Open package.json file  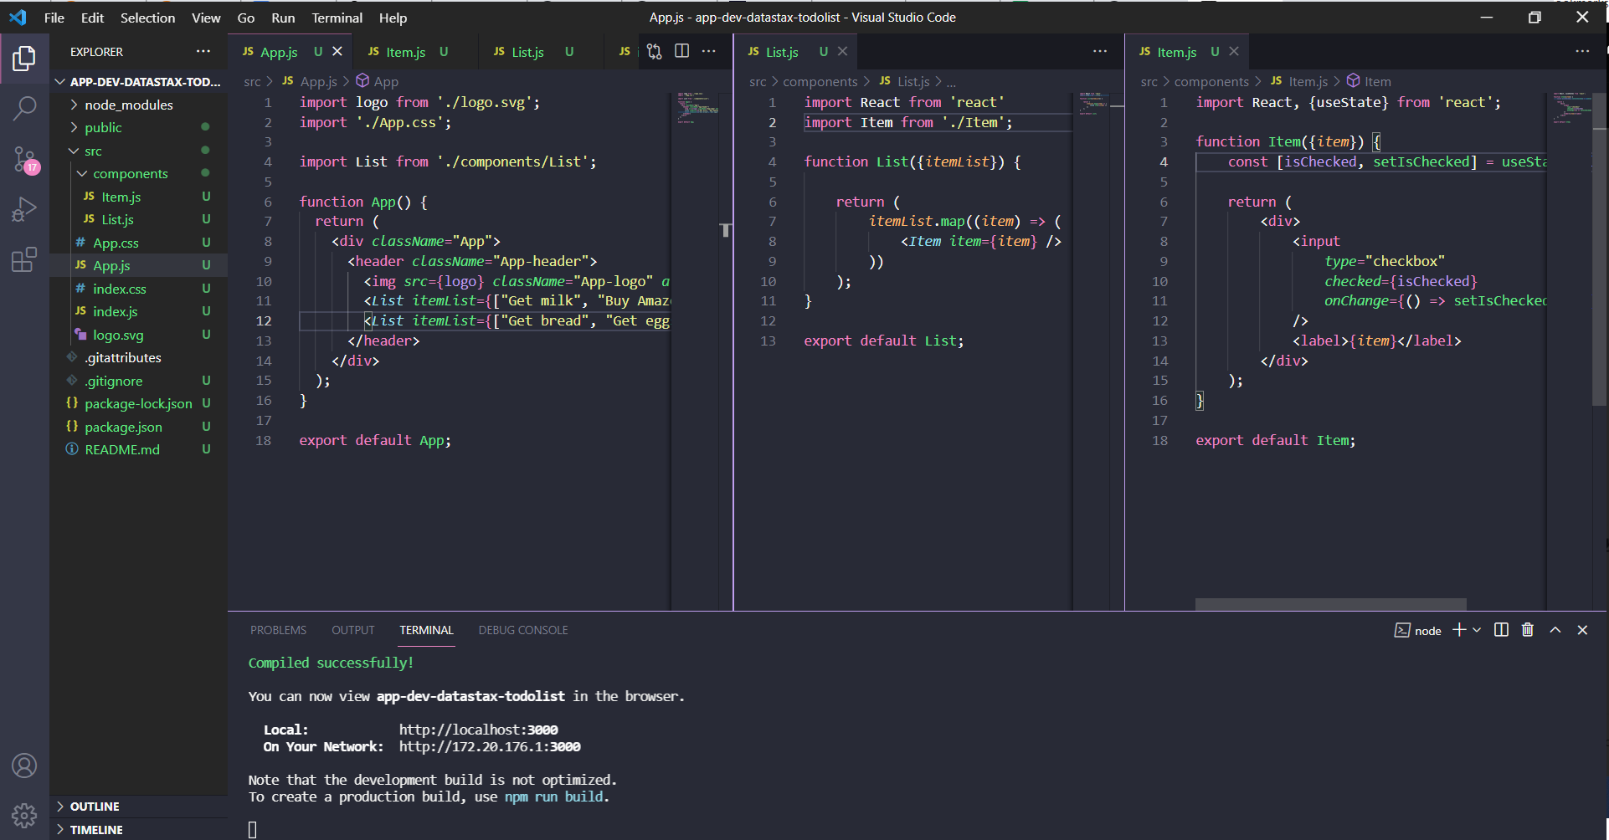[x=139, y=427]
